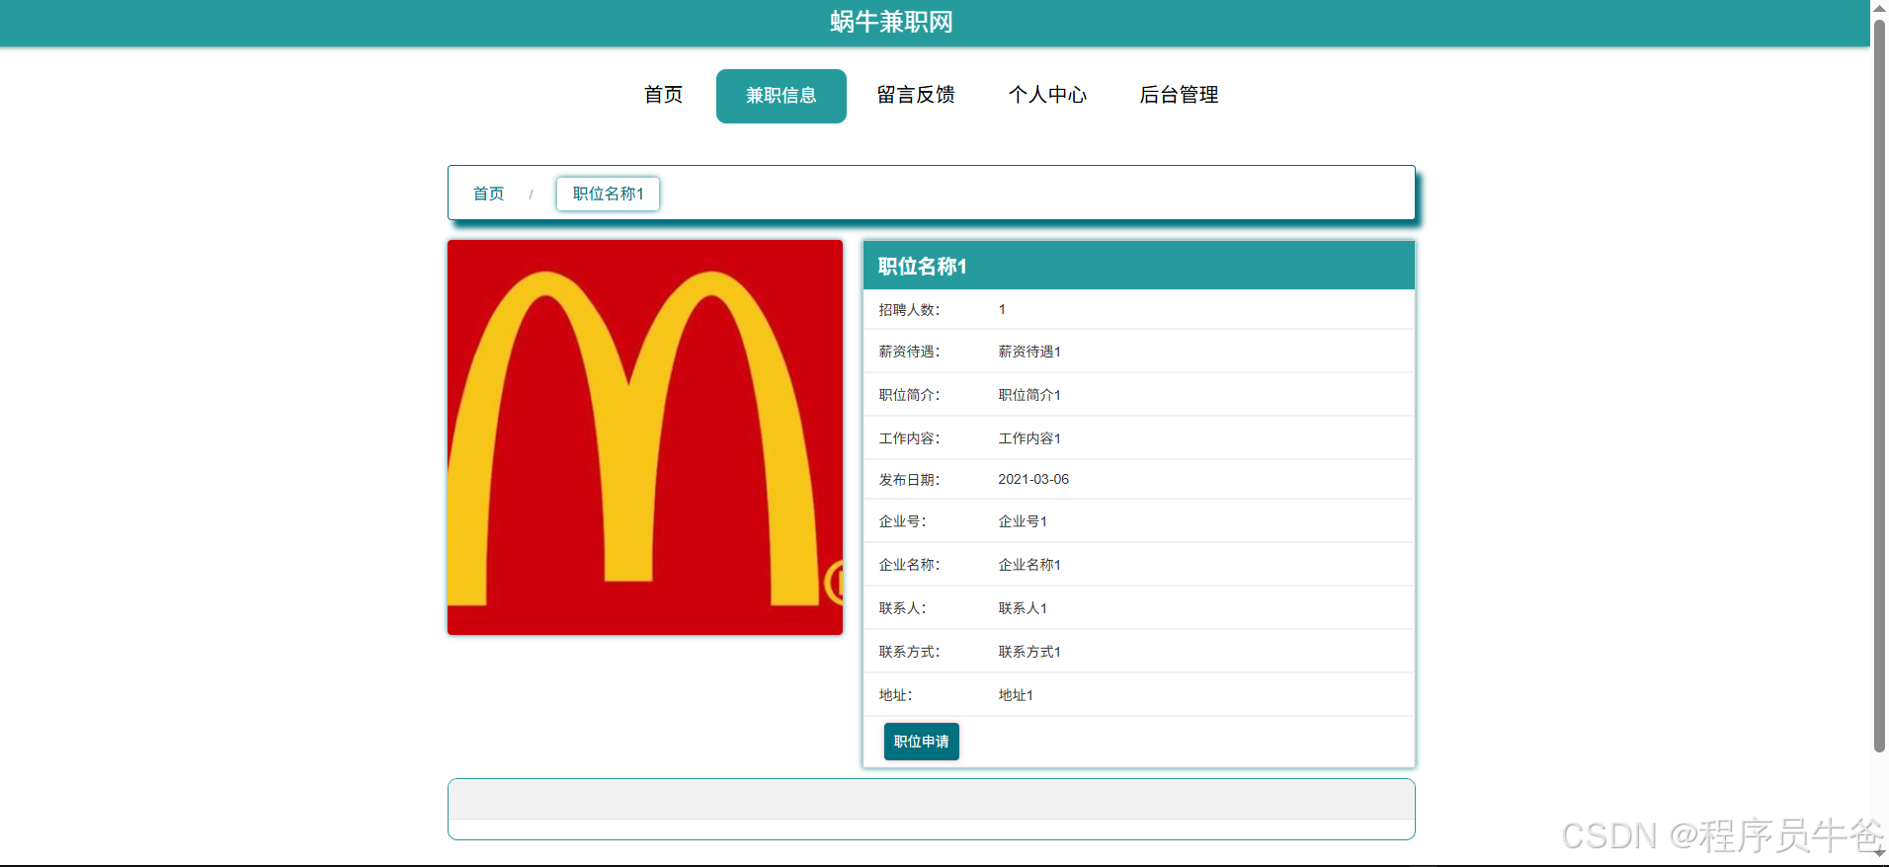Click the 企业号1 value

[x=1023, y=521]
